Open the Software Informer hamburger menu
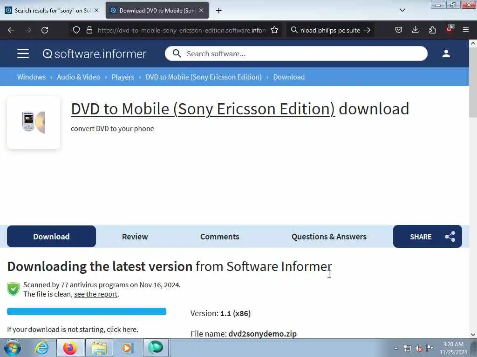The image size is (477, 357). tap(23, 54)
